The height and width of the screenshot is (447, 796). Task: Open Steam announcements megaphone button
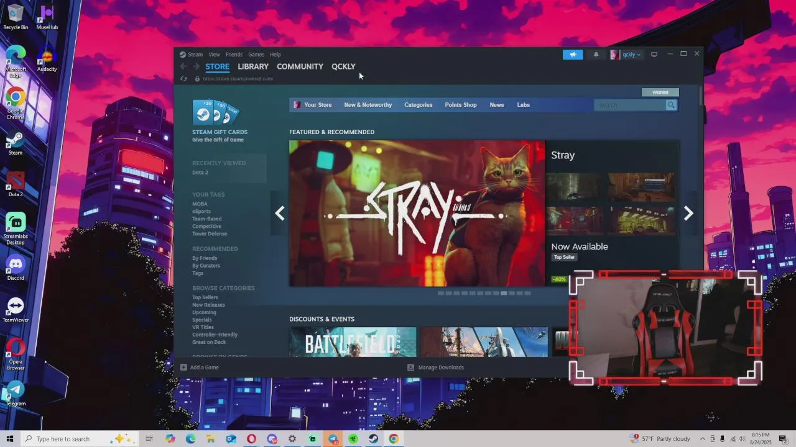[x=573, y=55]
